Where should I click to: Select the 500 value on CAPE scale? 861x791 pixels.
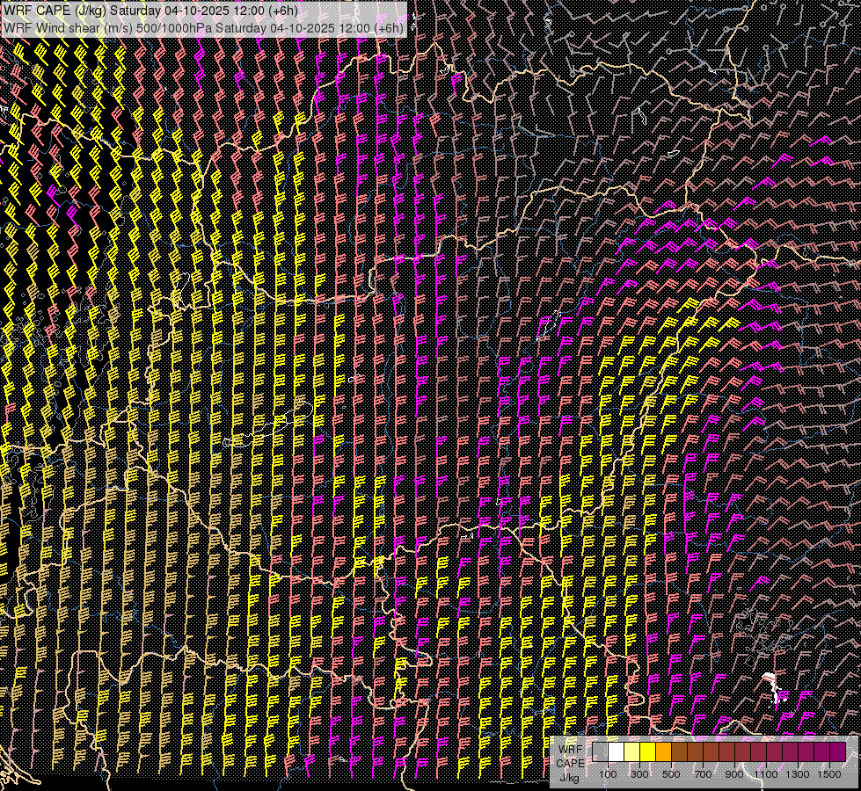click(671, 774)
